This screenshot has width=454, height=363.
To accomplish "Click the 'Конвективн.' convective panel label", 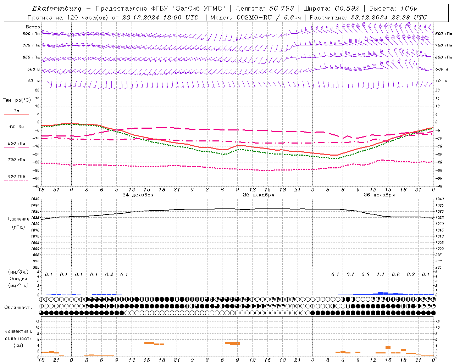I will [x=18, y=331].
